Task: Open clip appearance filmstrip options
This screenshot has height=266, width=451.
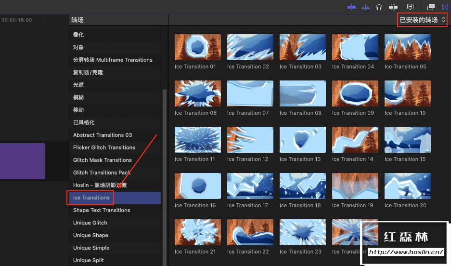Action: [410, 7]
